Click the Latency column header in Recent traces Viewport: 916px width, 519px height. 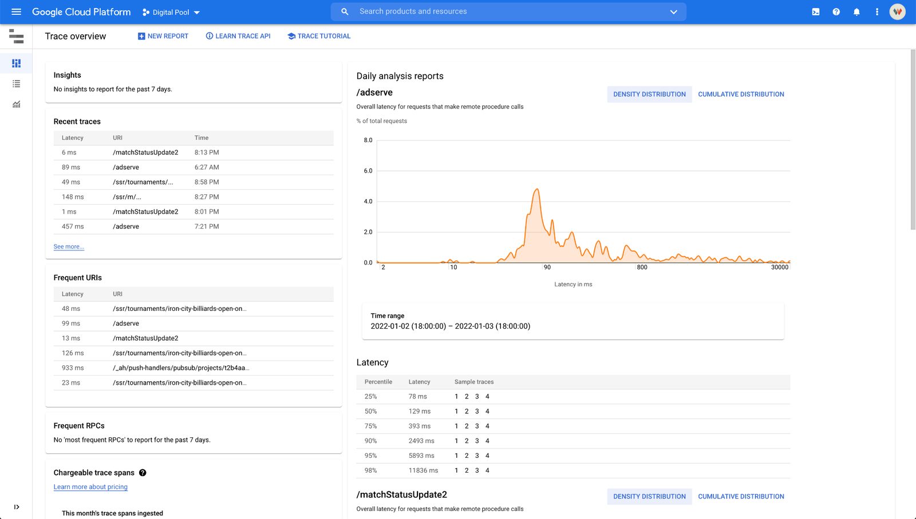(x=73, y=138)
